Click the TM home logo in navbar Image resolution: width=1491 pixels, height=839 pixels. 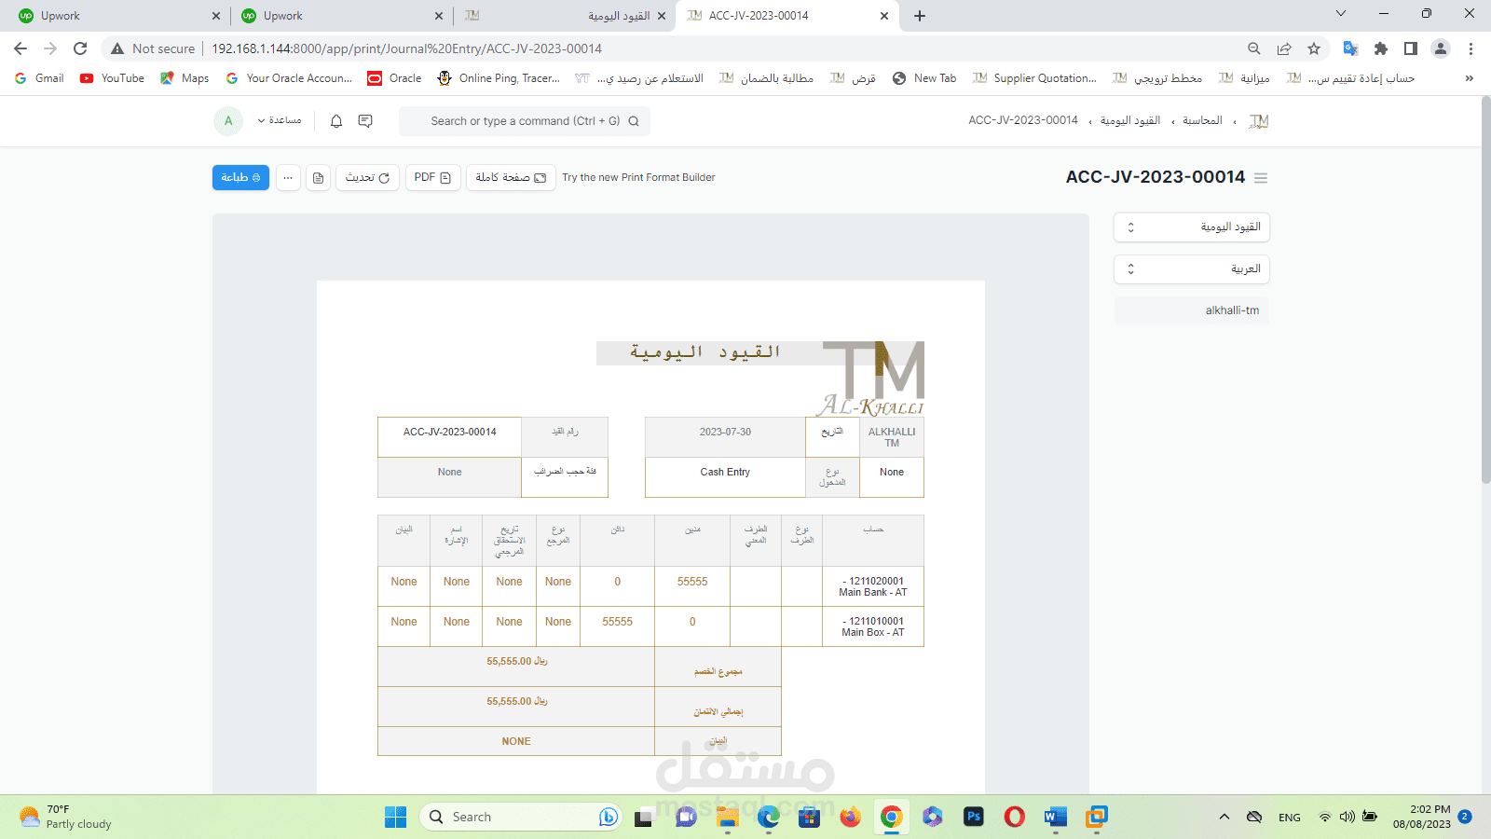1259,121
